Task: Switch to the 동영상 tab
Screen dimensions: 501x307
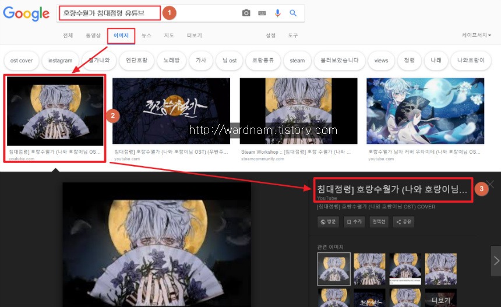Action: pos(93,35)
